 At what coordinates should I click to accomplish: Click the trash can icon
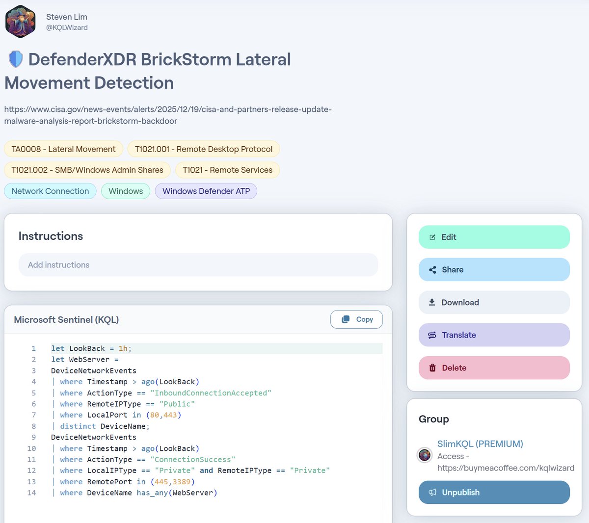[432, 368]
